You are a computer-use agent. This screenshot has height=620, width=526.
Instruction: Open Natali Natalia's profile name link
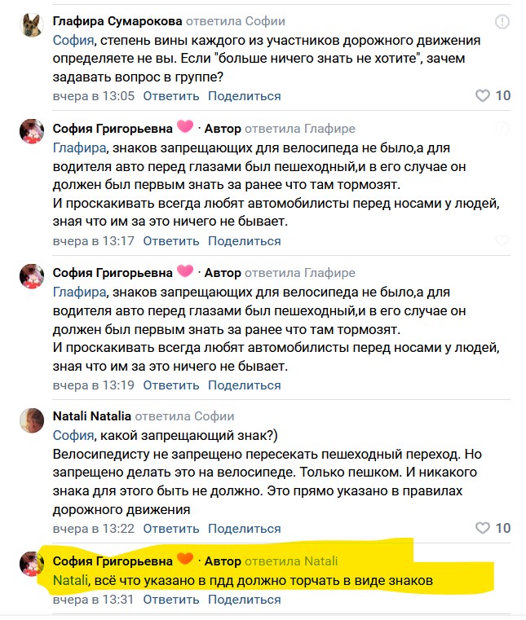[91, 416]
